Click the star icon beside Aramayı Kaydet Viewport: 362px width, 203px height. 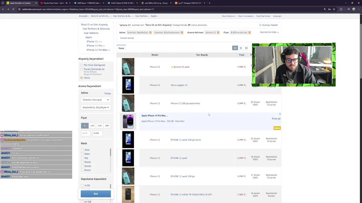pyautogui.click(x=260, y=25)
